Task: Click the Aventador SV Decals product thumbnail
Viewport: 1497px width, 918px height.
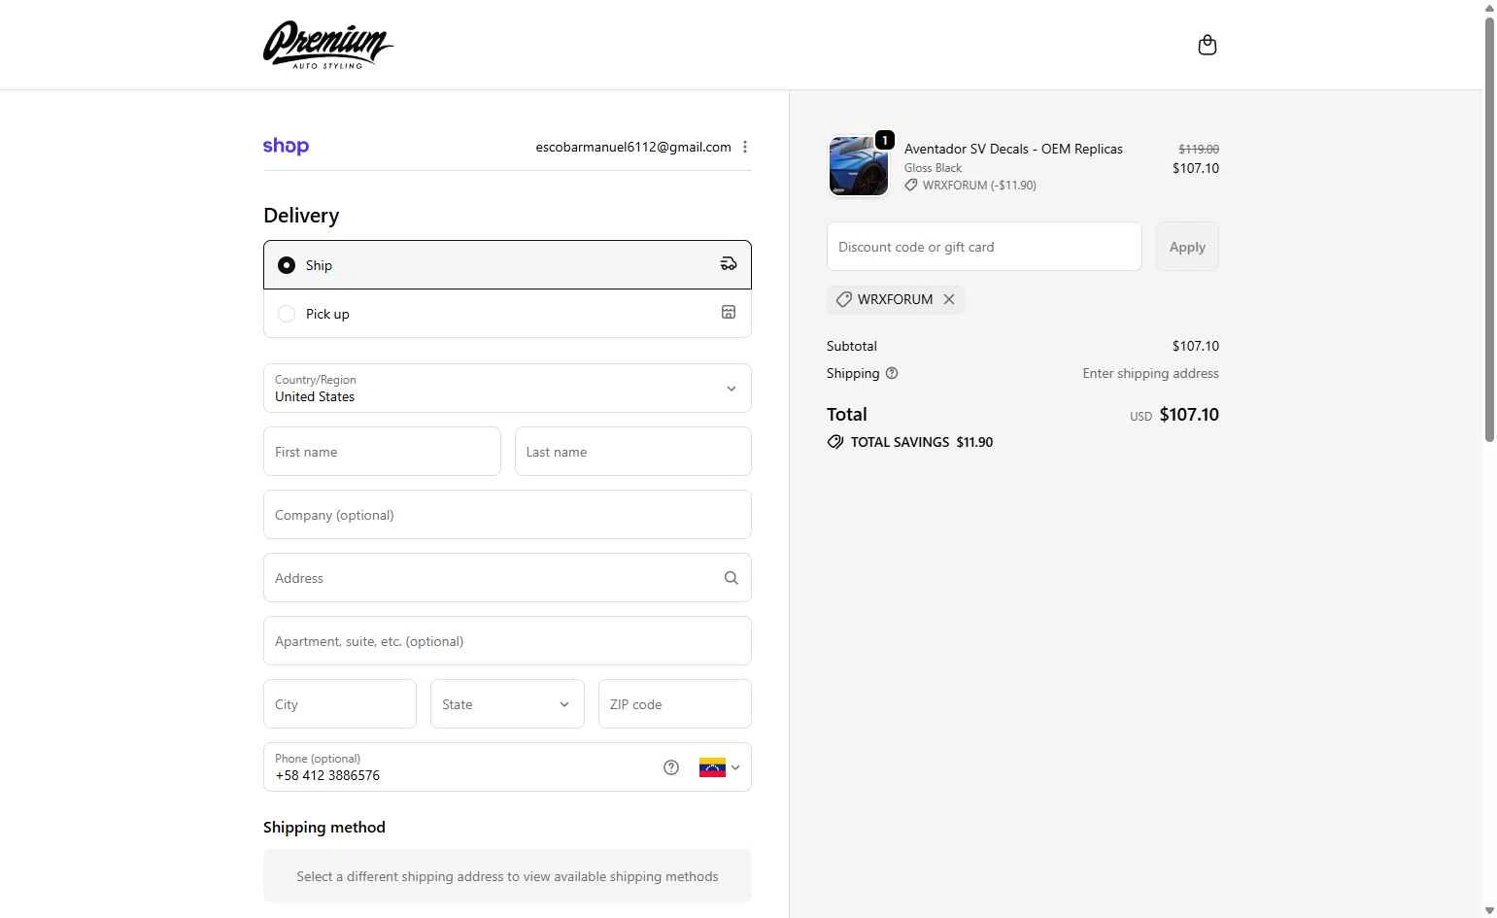Action: (x=859, y=166)
